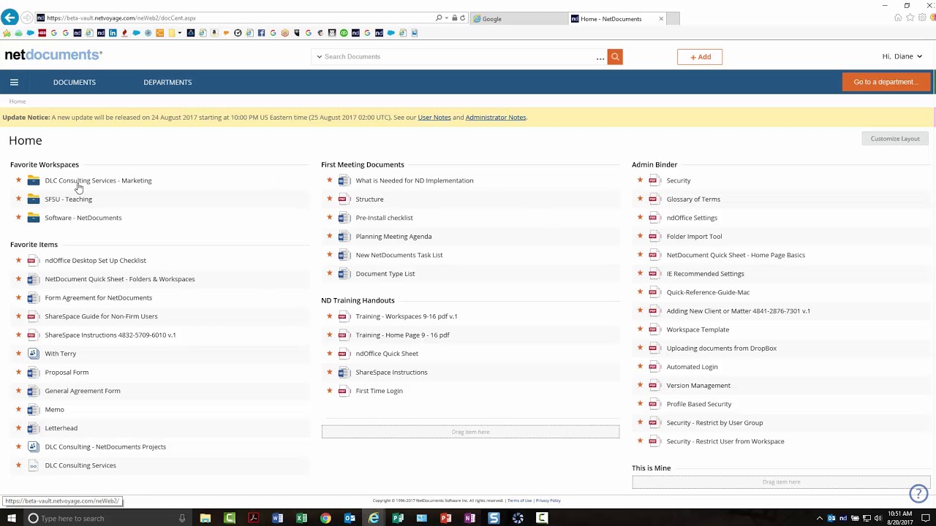Open the DEPARTMENTS menu
Viewport: 936px width, 526px height.
(x=167, y=83)
